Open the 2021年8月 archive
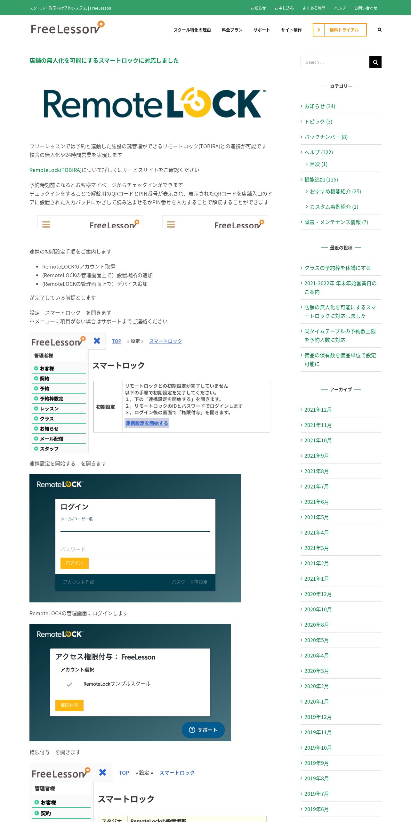This screenshot has width=411, height=822. tap(316, 471)
